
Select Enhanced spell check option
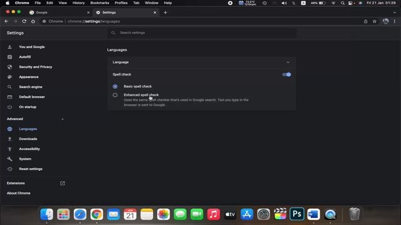pyautogui.click(x=115, y=95)
